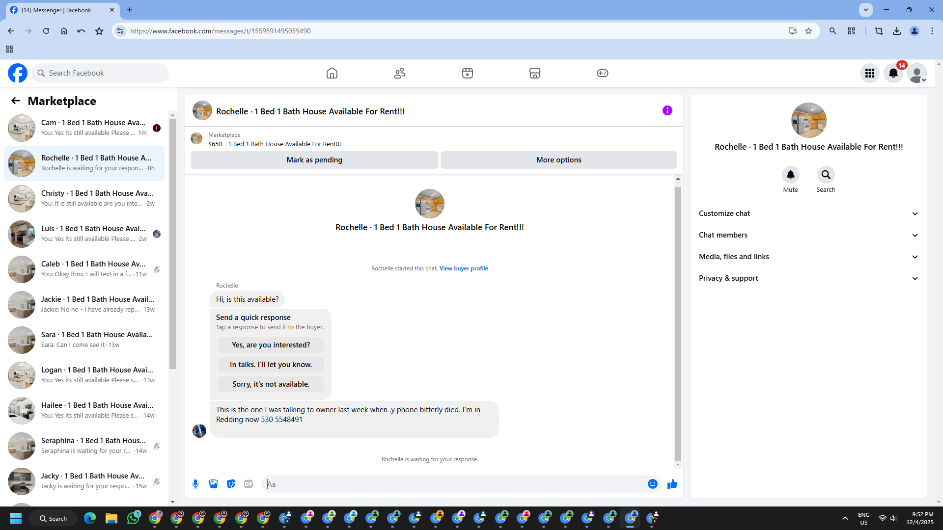Click the Mark as pending button

pyautogui.click(x=314, y=160)
